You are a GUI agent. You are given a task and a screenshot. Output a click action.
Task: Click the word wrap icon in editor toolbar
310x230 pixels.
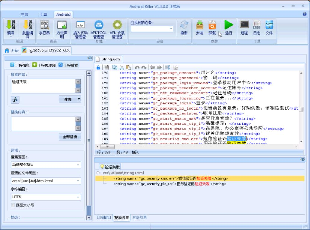[x=167, y=67]
